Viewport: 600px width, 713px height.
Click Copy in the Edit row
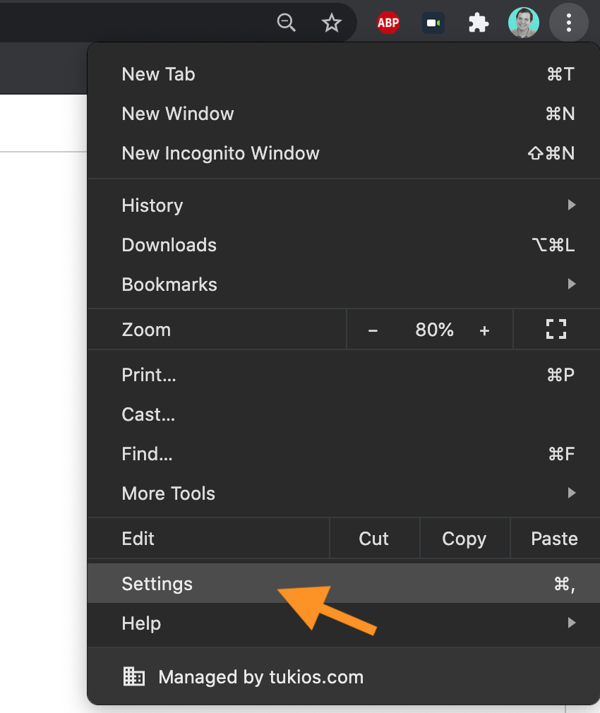[x=464, y=538]
